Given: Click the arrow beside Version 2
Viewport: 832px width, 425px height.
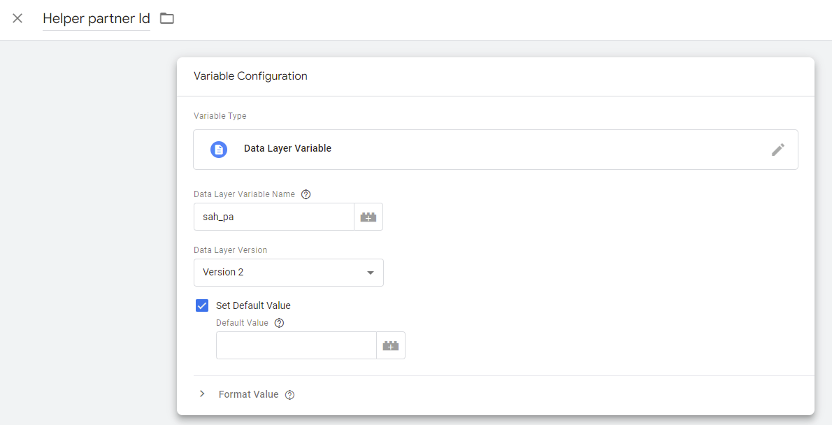Looking at the screenshot, I should [371, 273].
